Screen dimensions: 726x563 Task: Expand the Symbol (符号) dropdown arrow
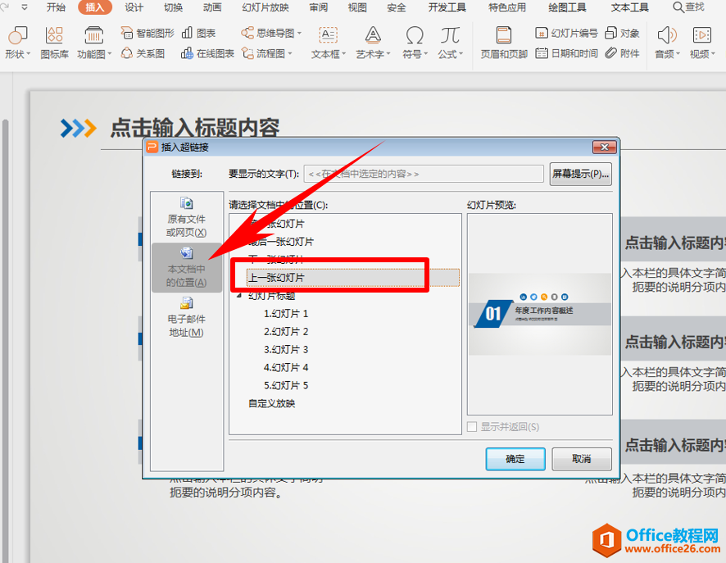(425, 54)
